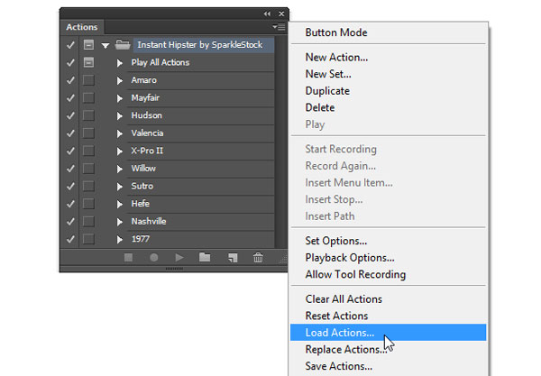Toggle dialog box for X-Pro II action
Viewport: 541px width, 376px height.
click(x=88, y=151)
